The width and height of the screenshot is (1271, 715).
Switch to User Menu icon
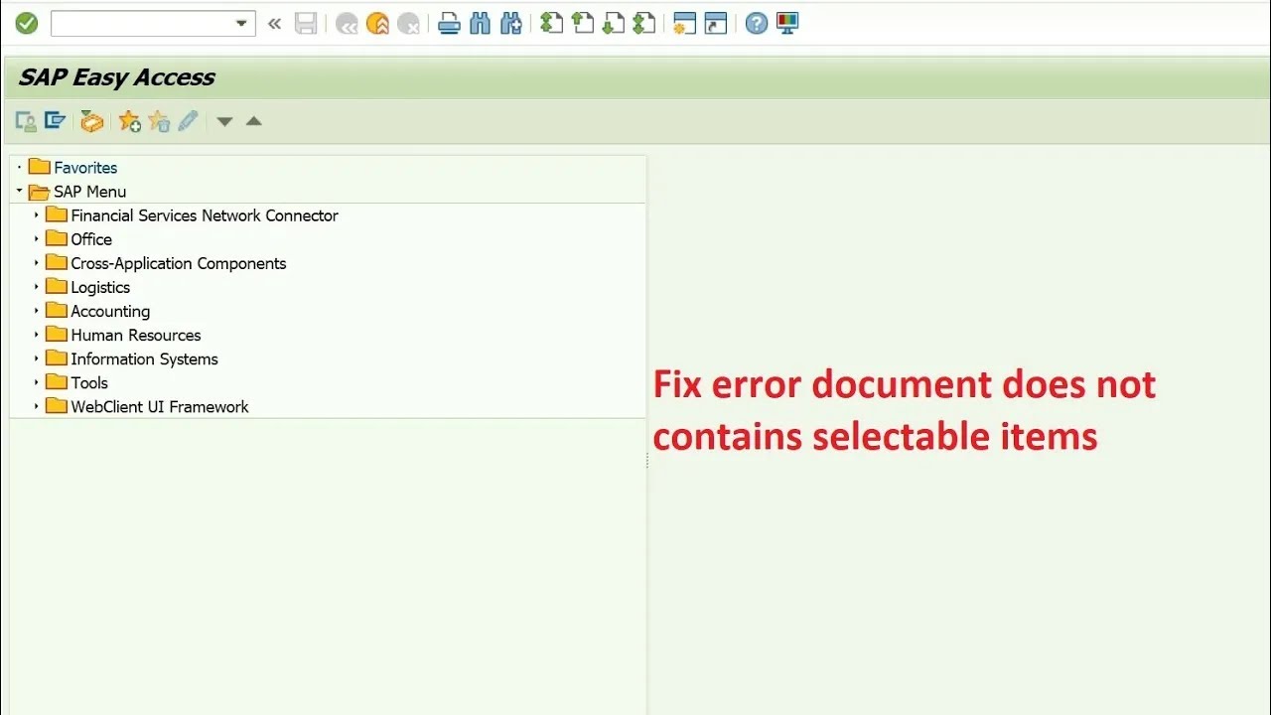click(26, 121)
